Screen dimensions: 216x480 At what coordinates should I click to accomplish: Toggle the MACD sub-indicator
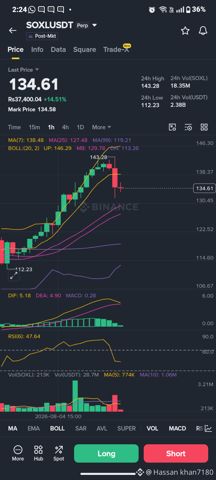[x=177, y=428]
